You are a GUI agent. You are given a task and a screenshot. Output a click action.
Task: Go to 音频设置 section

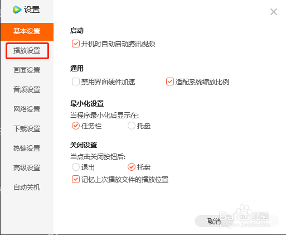click(x=27, y=90)
